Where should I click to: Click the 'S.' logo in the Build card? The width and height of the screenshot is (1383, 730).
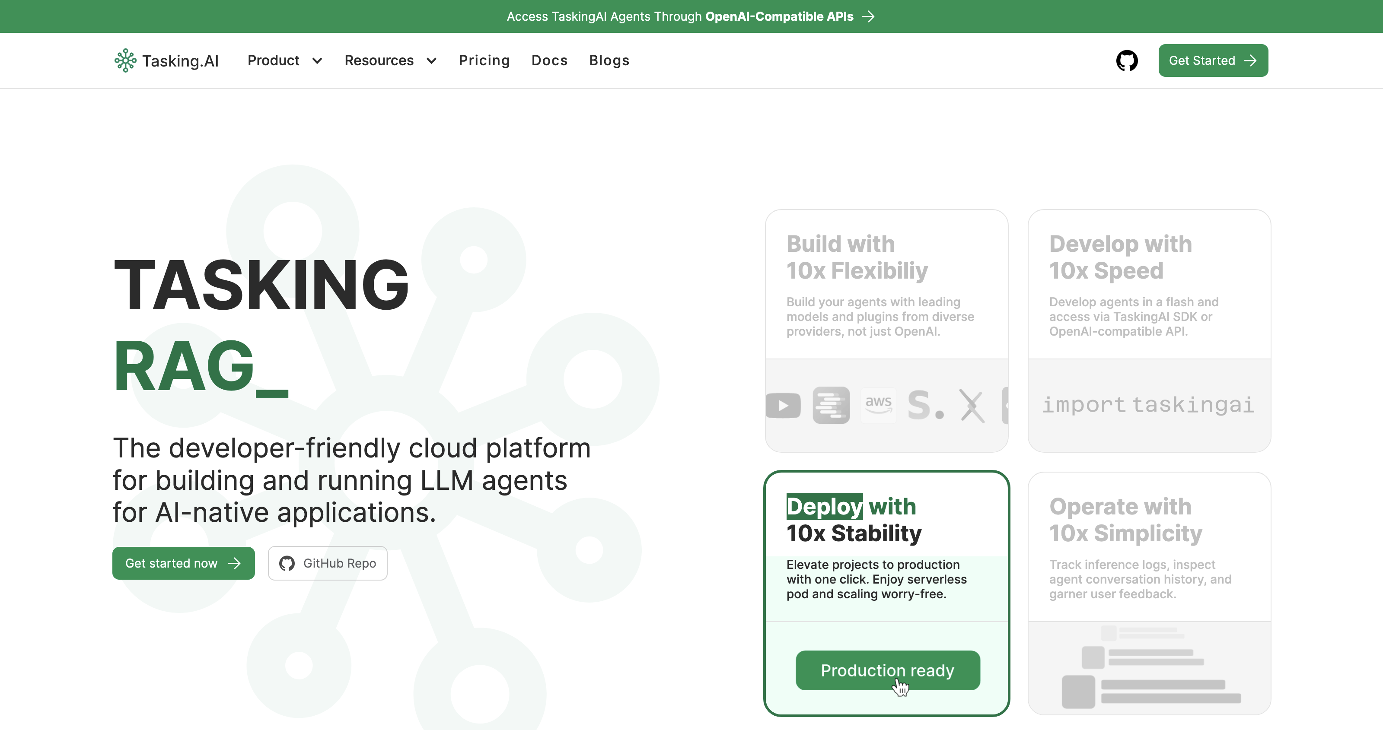pos(926,405)
